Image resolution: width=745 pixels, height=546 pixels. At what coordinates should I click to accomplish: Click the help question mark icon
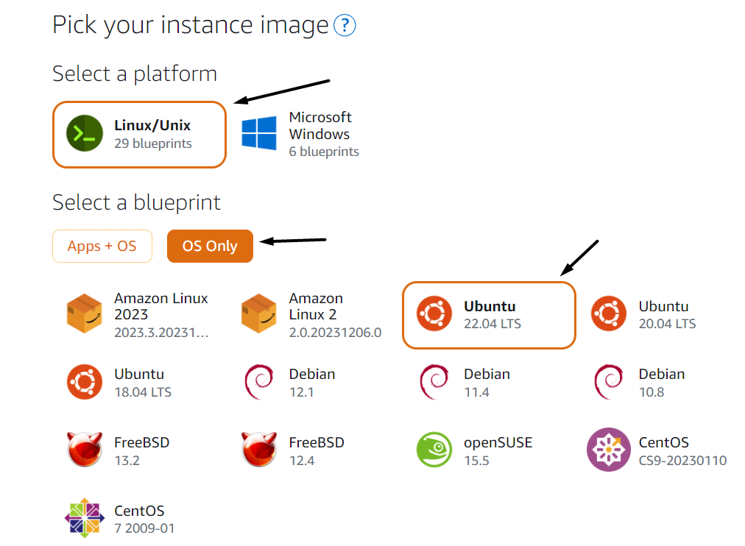pos(345,26)
